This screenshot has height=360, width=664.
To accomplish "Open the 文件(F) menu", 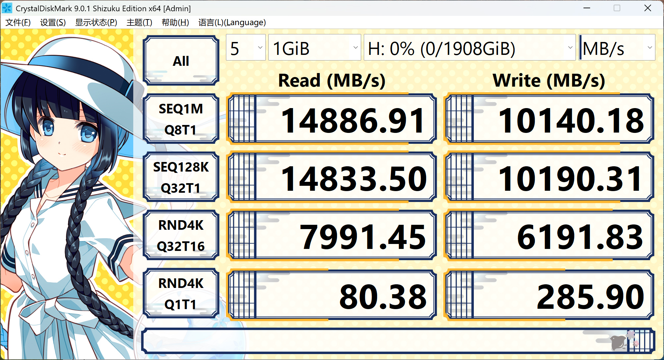I will pyautogui.click(x=17, y=22).
